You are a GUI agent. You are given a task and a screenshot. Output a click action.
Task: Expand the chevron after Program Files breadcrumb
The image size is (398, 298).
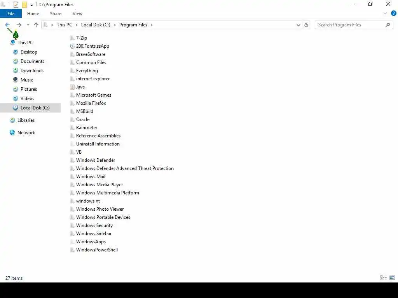tap(152, 25)
